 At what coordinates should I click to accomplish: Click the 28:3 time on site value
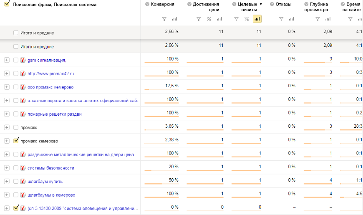[x=358, y=126]
